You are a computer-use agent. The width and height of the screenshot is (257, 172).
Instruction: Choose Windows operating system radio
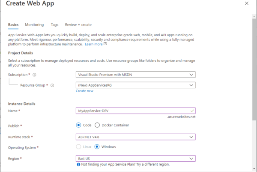tap(97, 147)
